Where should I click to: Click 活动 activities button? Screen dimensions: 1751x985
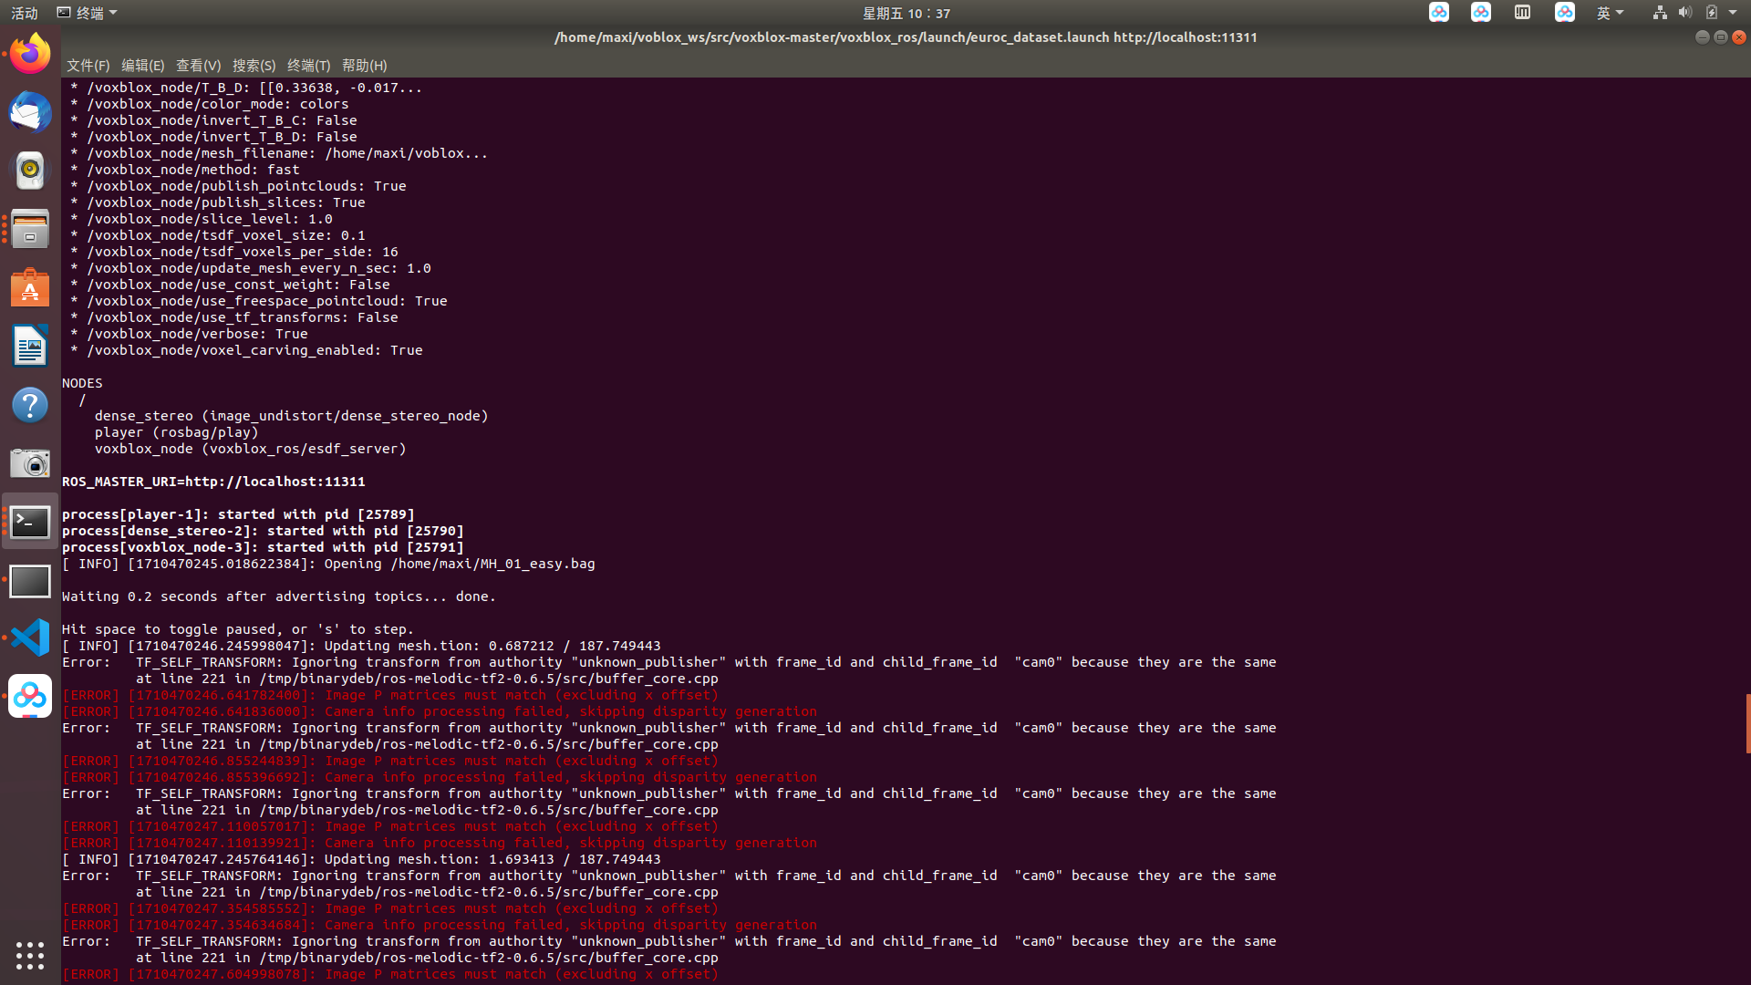click(x=25, y=13)
